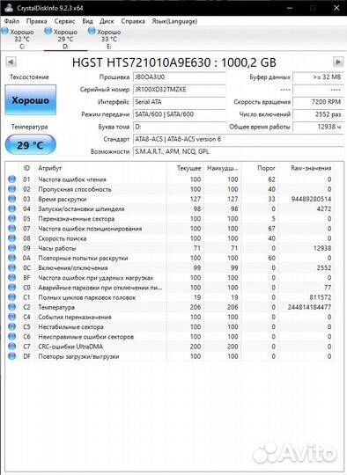Click status dot for Пропускная способность
Viewport: 347px width, 475px height.
(x=11, y=189)
